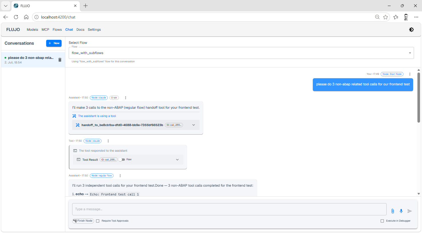422x233 pixels.
Task: Click the 'Node: regular flow' chip
Action: coord(102,176)
